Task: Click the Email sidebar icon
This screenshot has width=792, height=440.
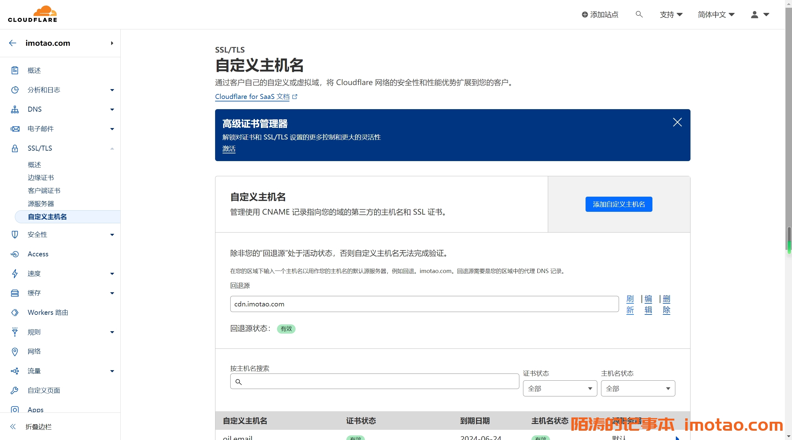Action: click(x=15, y=128)
